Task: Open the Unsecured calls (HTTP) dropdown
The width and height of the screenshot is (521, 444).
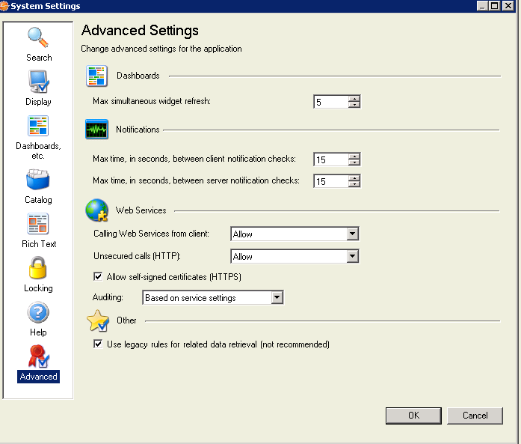Action: pos(353,257)
